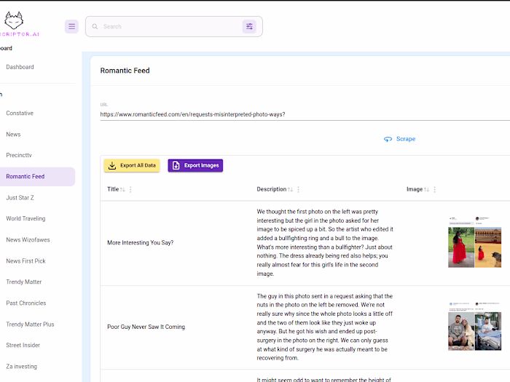Sort the Title column

(x=122, y=189)
